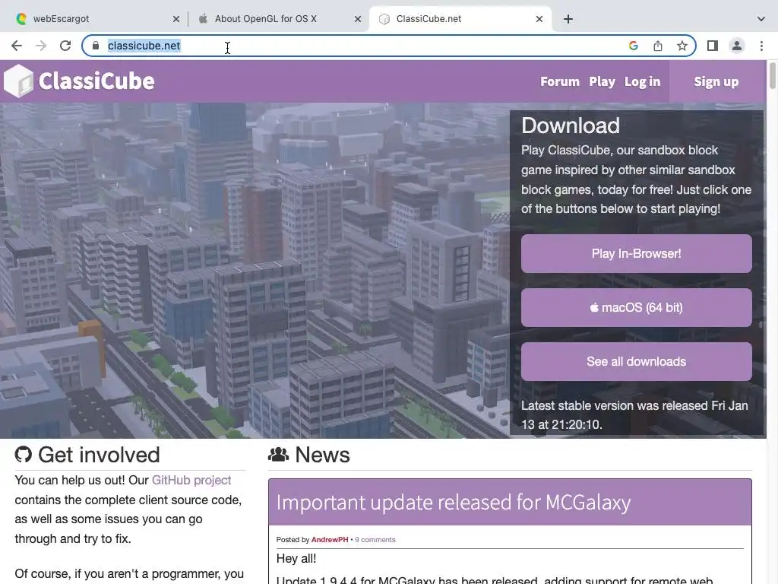Close the webEscargot tab
This screenshot has height=584, width=778.
pos(176,19)
